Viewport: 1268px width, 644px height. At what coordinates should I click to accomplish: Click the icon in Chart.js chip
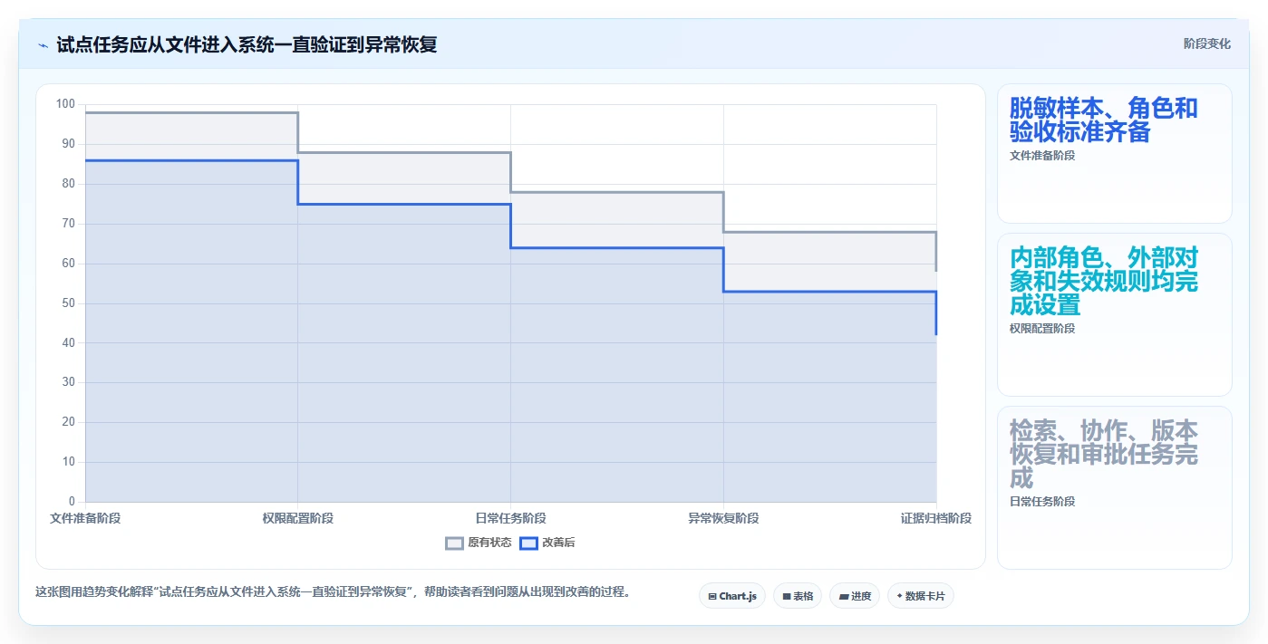712,596
